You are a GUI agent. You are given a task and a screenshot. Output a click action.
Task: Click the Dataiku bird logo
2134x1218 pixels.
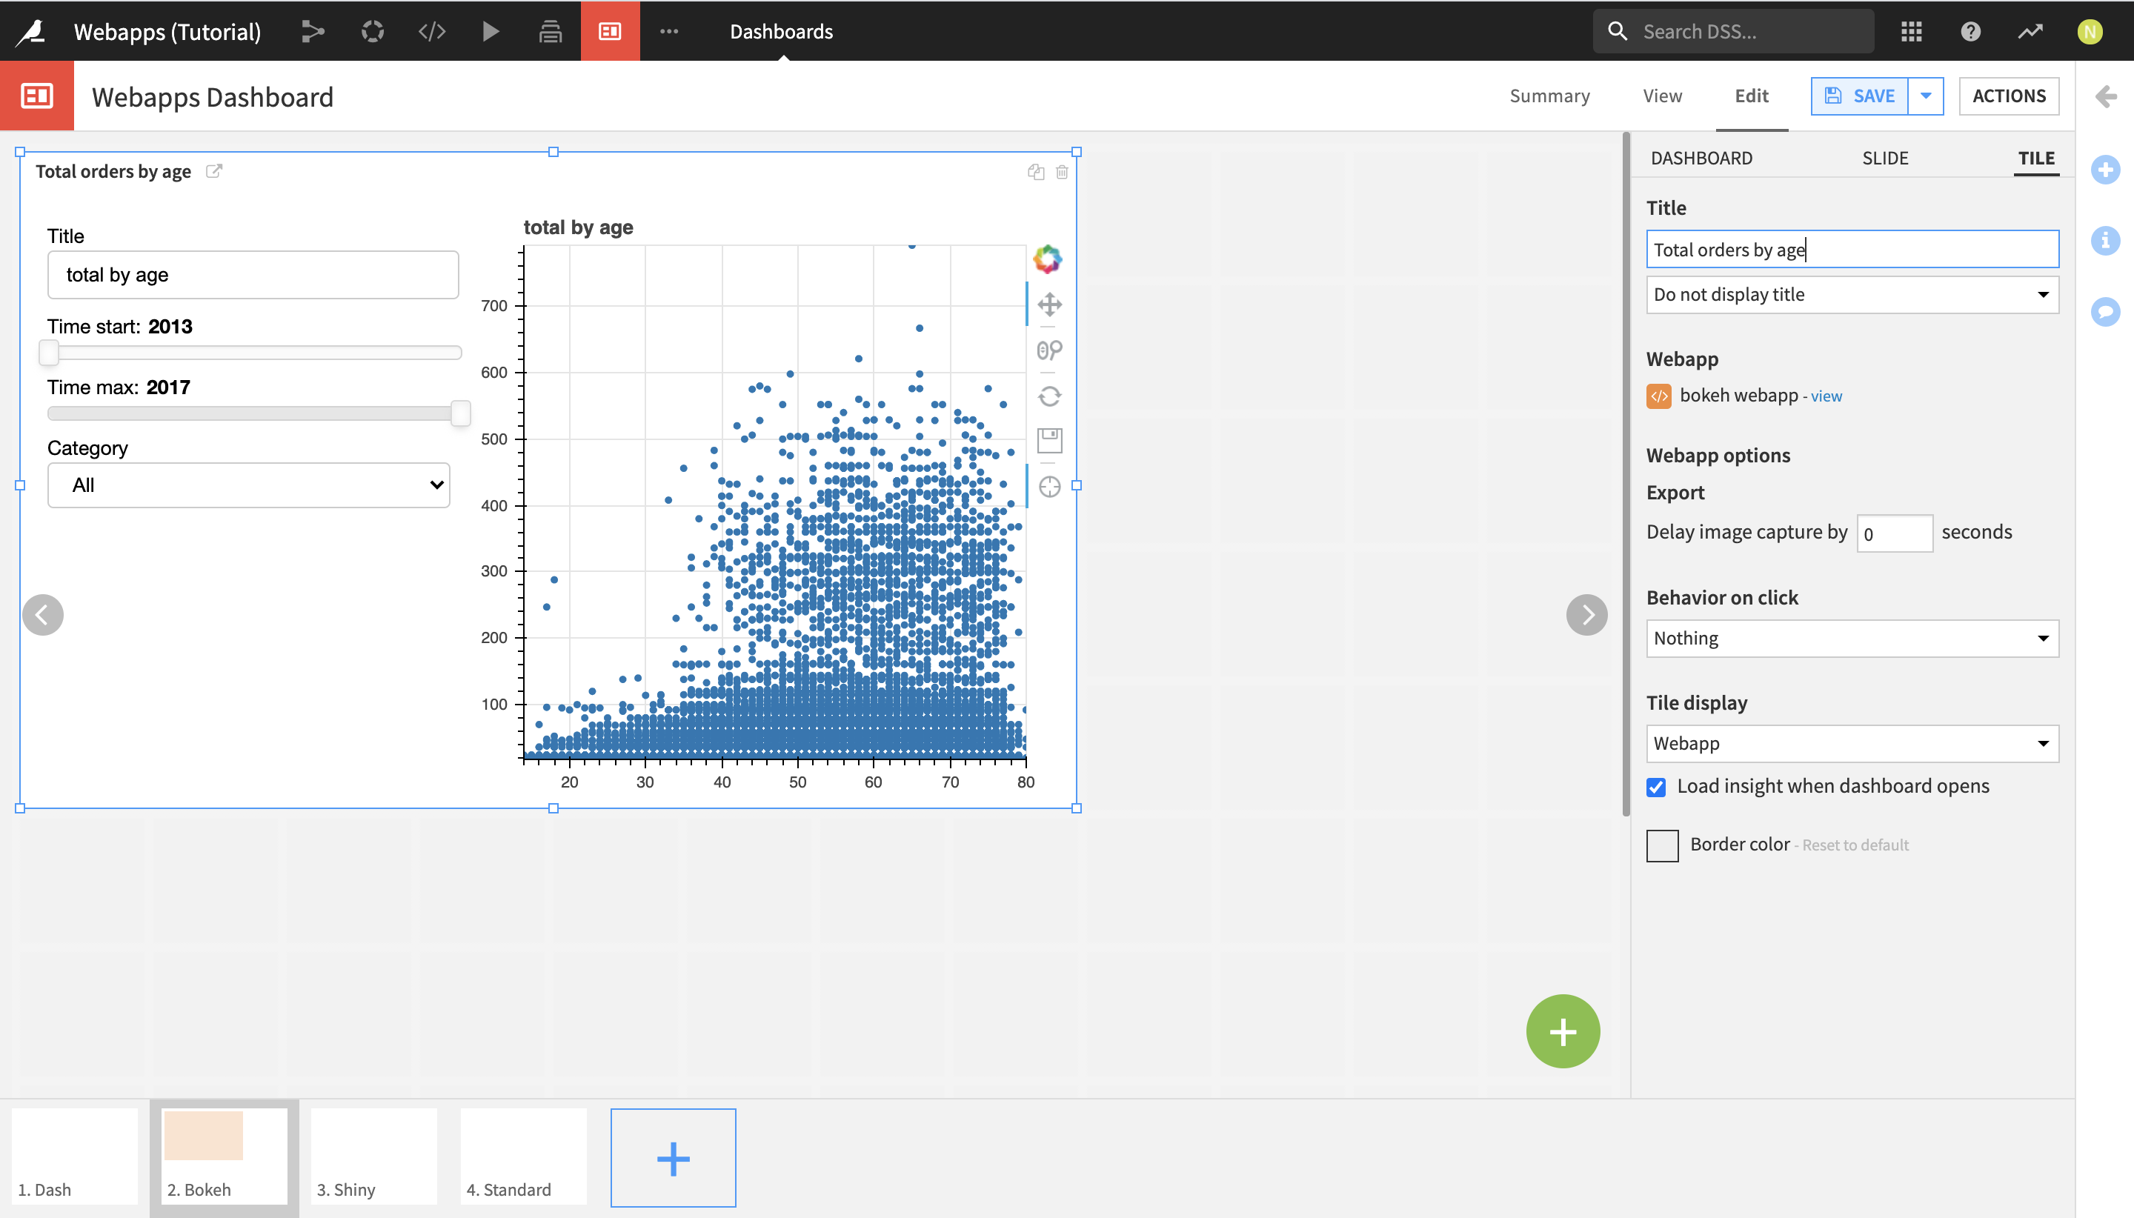[x=31, y=32]
